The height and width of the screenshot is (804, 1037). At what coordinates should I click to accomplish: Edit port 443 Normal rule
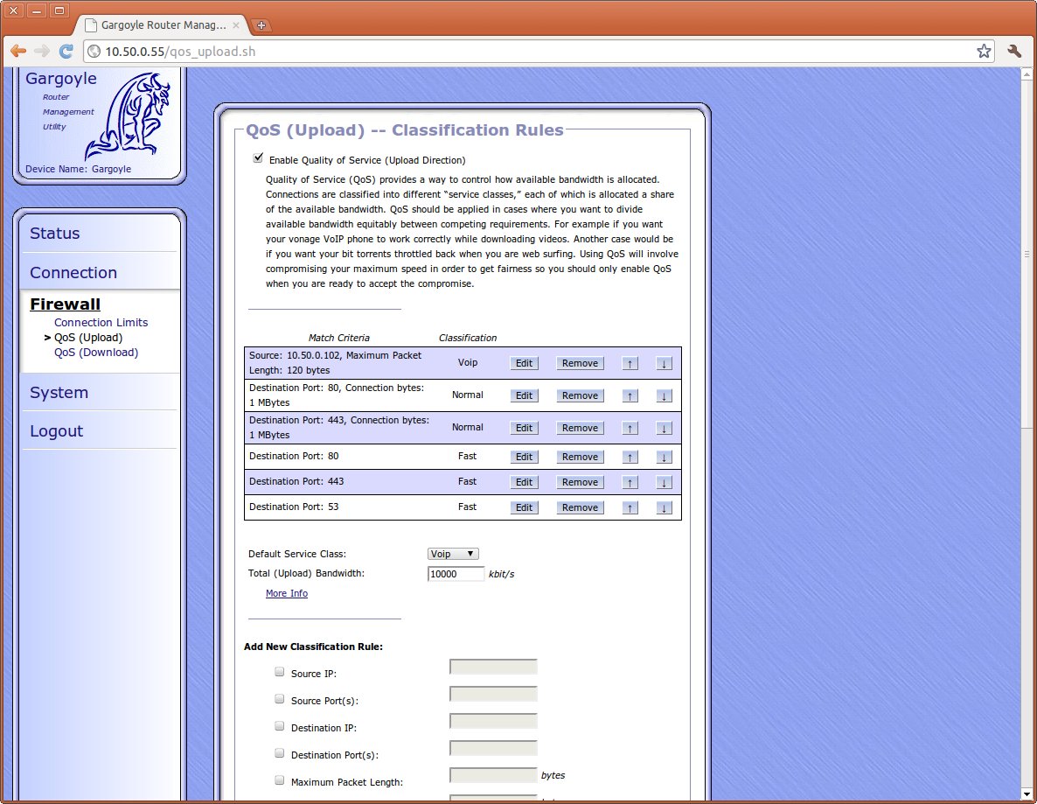(524, 428)
